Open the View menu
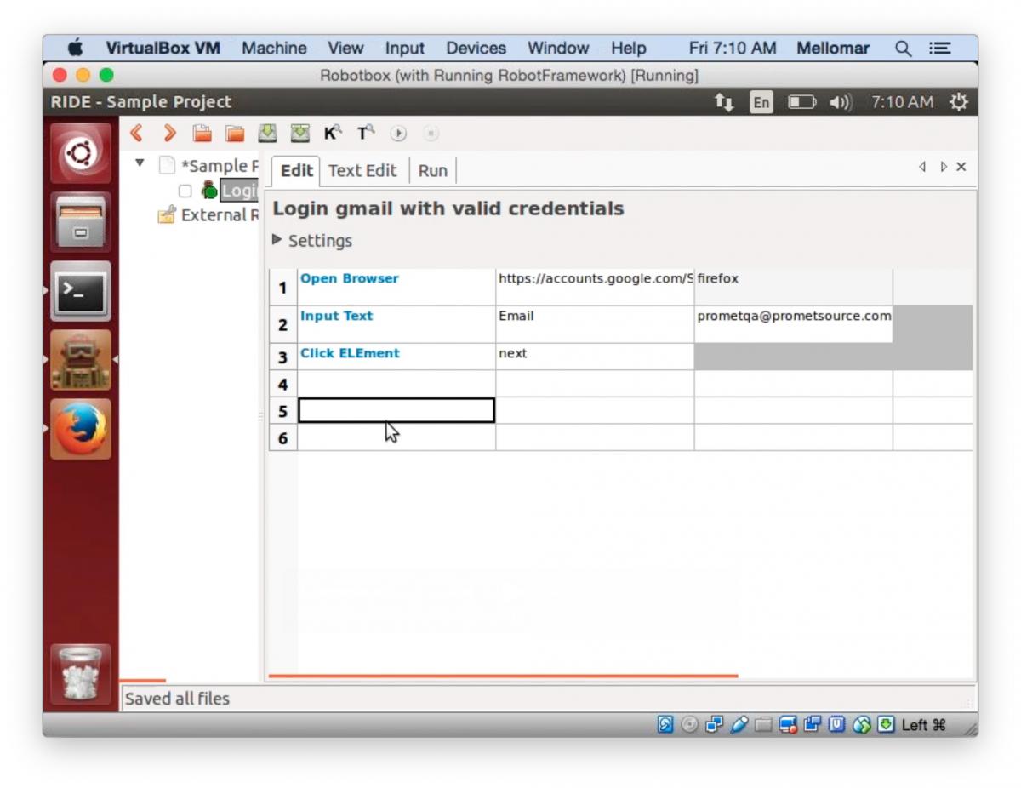The image size is (1021, 788). 345,49
